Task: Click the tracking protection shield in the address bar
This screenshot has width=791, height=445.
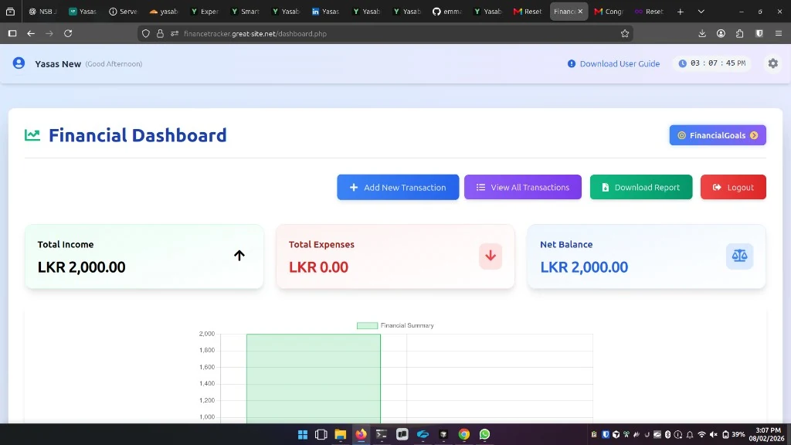Action: pyautogui.click(x=146, y=34)
